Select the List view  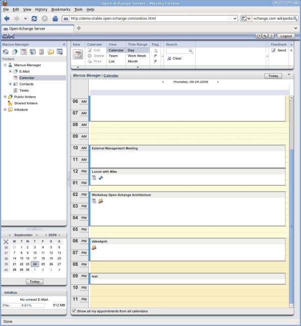point(111,61)
